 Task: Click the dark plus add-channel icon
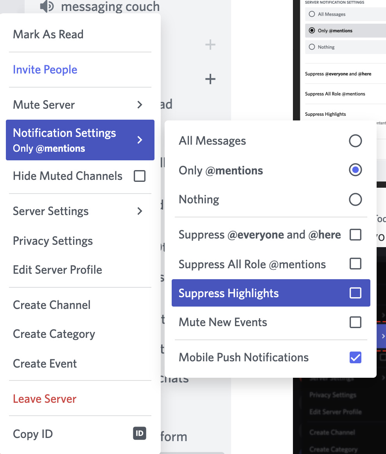pos(210,79)
